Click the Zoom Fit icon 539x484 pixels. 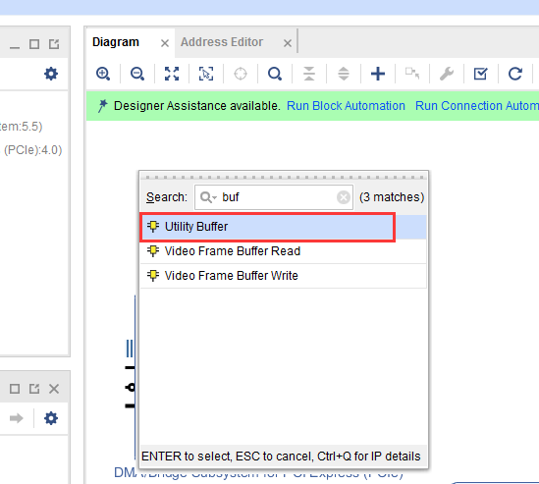click(172, 74)
